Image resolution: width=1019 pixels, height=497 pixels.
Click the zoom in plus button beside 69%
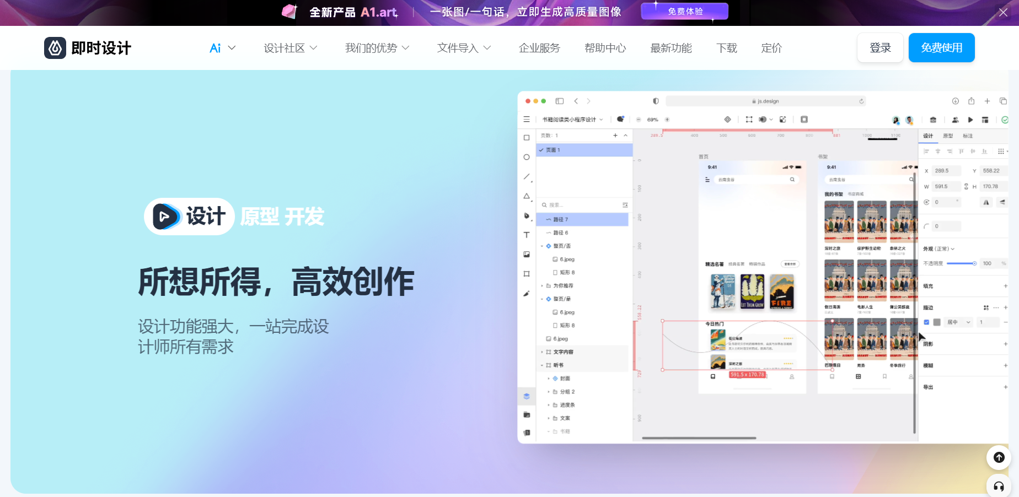(x=667, y=120)
